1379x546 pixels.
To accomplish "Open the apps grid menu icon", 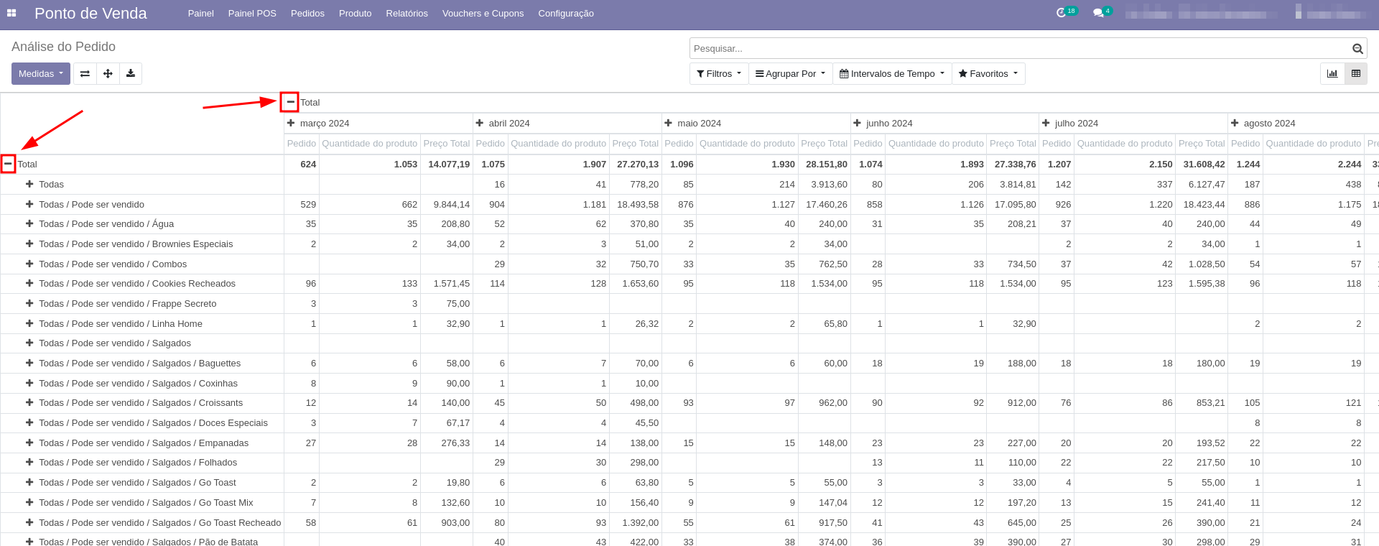I will coord(11,13).
